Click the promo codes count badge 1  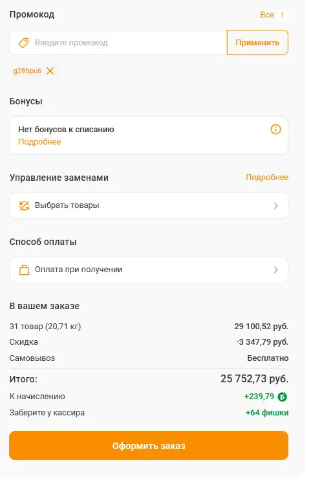[282, 15]
